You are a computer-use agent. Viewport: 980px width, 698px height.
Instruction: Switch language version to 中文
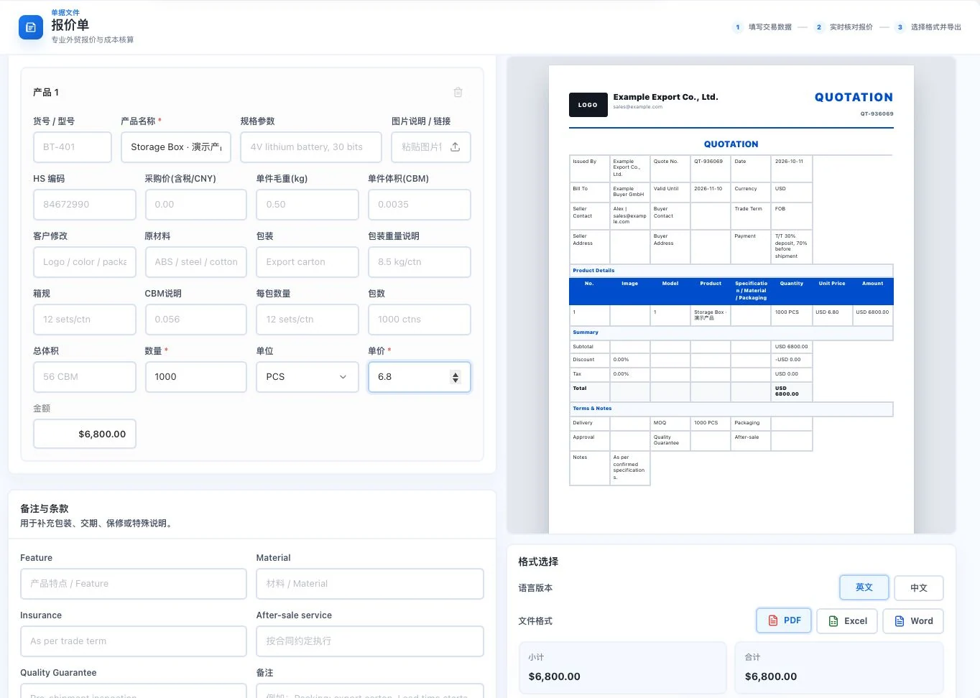pyautogui.click(x=919, y=588)
